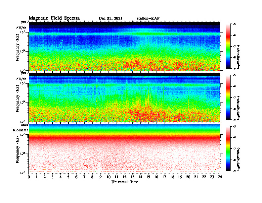The width and height of the screenshot is (262, 203).
Task: Select the date text "Dec. 31, 2021"
Action: (x=110, y=19)
